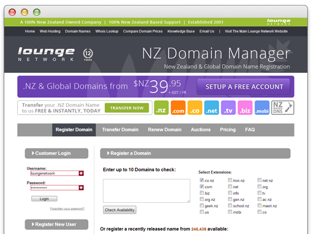Viewport: 311px width, 234px height.
Task: Enable the geek.nz extension checkbox
Action: click(201, 205)
